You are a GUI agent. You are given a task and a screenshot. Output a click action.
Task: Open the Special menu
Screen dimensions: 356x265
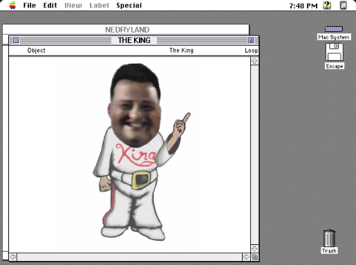pos(129,5)
